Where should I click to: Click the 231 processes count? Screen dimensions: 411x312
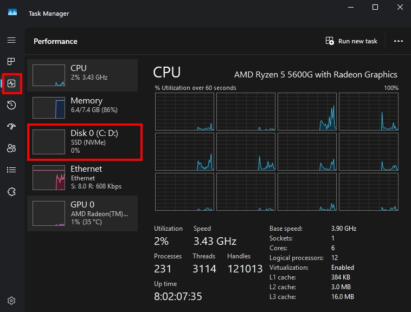[163, 269]
